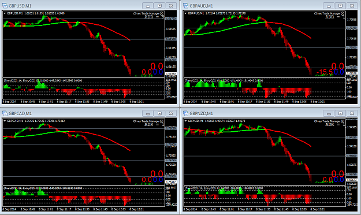Select the GBPUSD,M1 window title text
361x215 pixels.
pyautogui.click(x=20, y=6)
